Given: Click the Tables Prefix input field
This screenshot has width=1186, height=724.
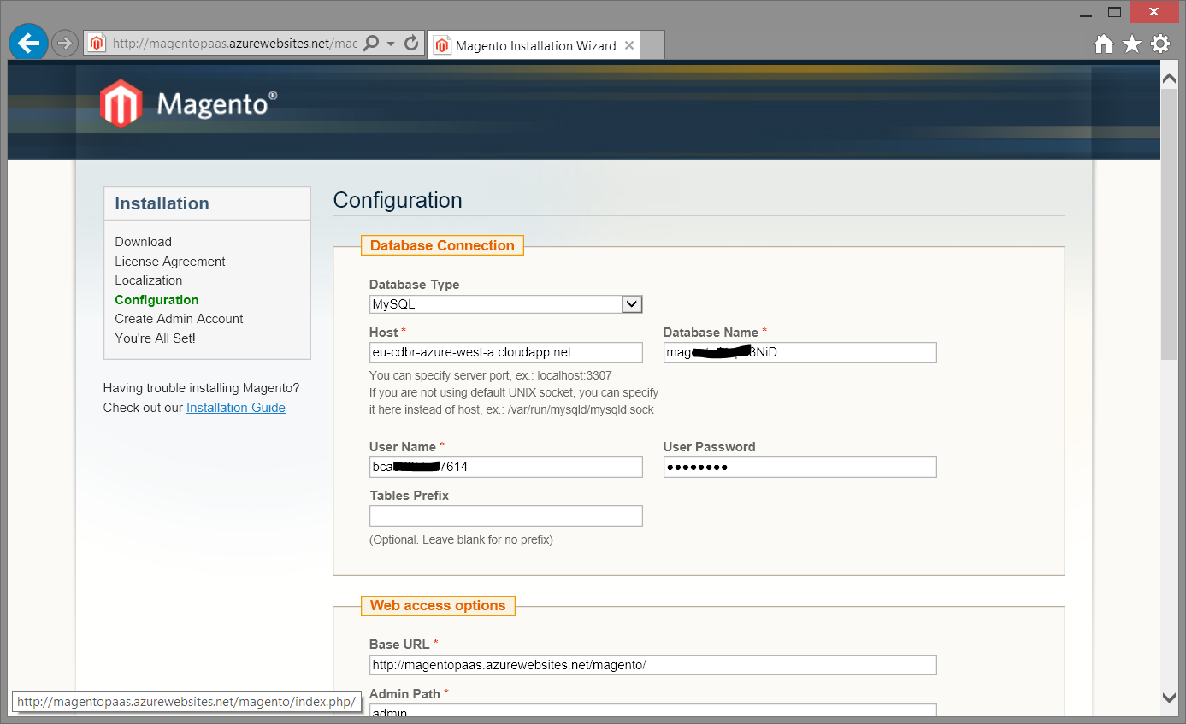Looking at the screenshot, I should [x=505, y=515].
